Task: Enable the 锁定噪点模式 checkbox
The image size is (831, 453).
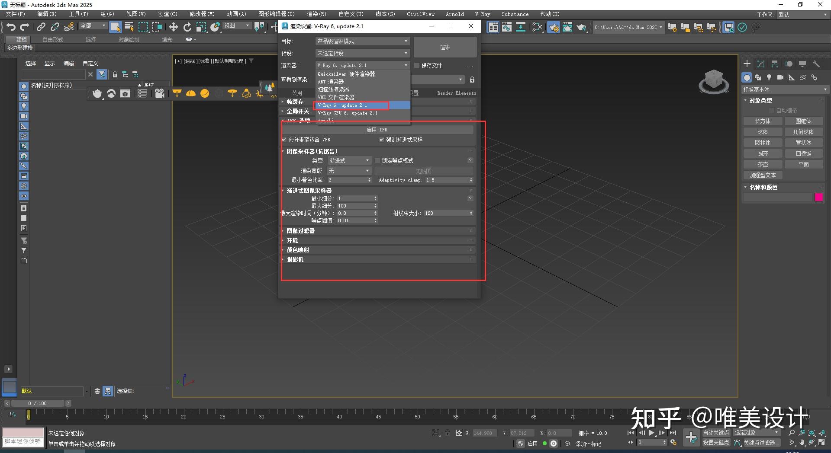Action: click(x=377, y=160)
